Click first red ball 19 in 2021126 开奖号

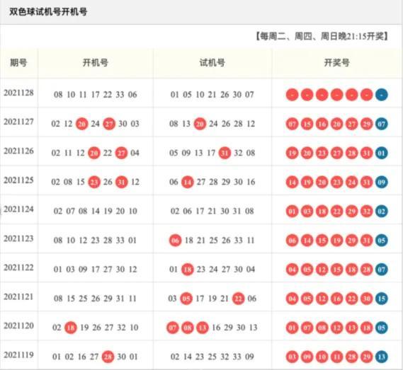pyautogui.click(x=293, y=153)
